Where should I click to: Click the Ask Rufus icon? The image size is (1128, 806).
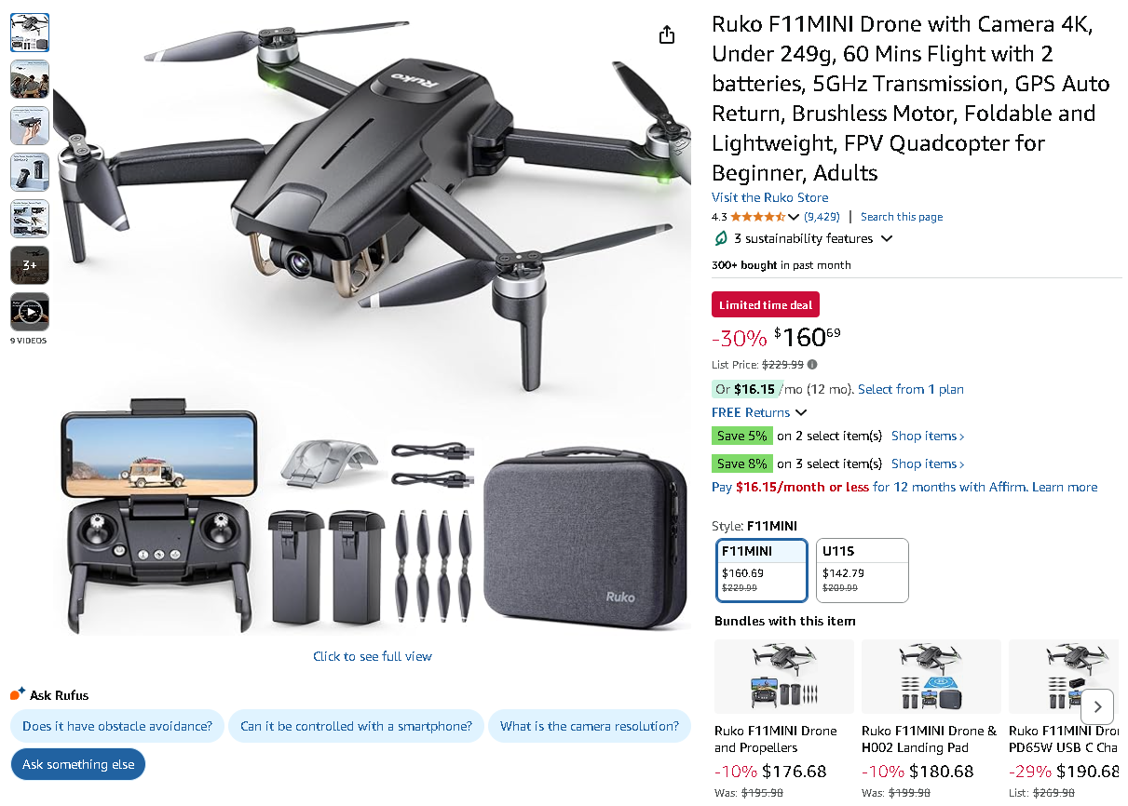point(18,694)
